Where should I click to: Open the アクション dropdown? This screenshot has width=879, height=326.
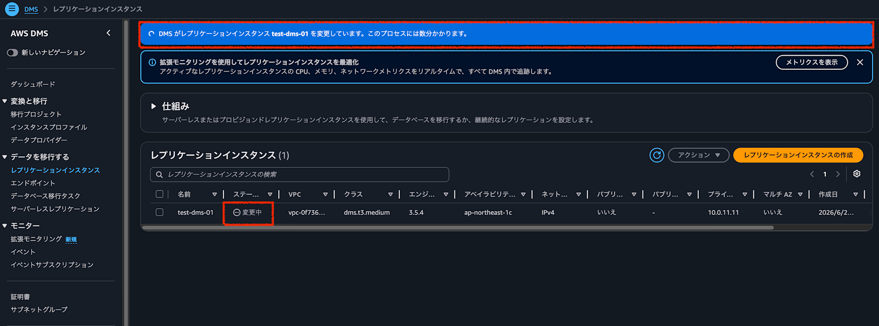[x=698, y=155]
